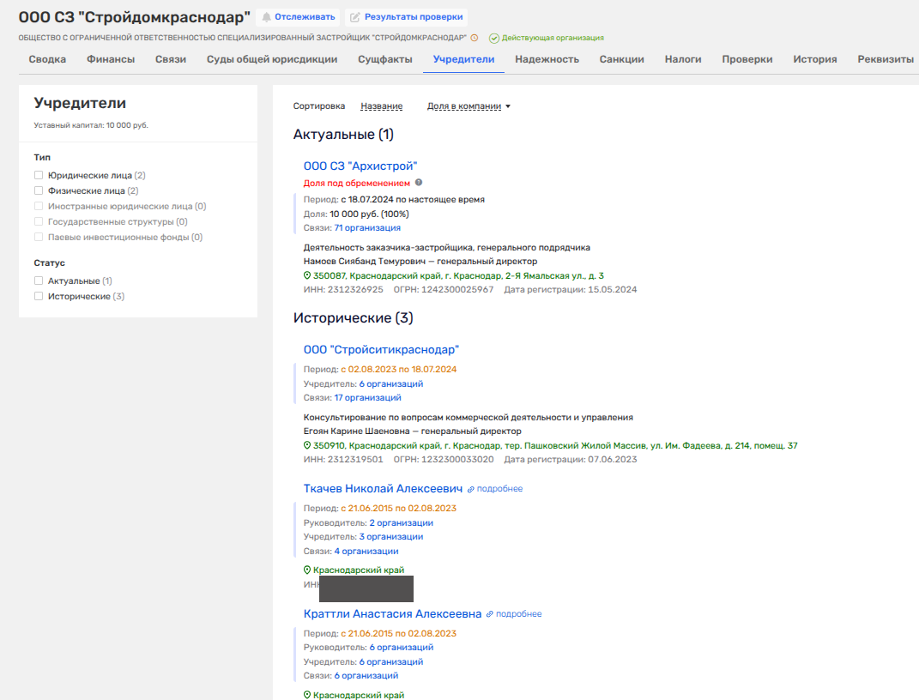Check Государственные структуры filter
The height and width of the screenshot is (700, 919).
[39, 221]
